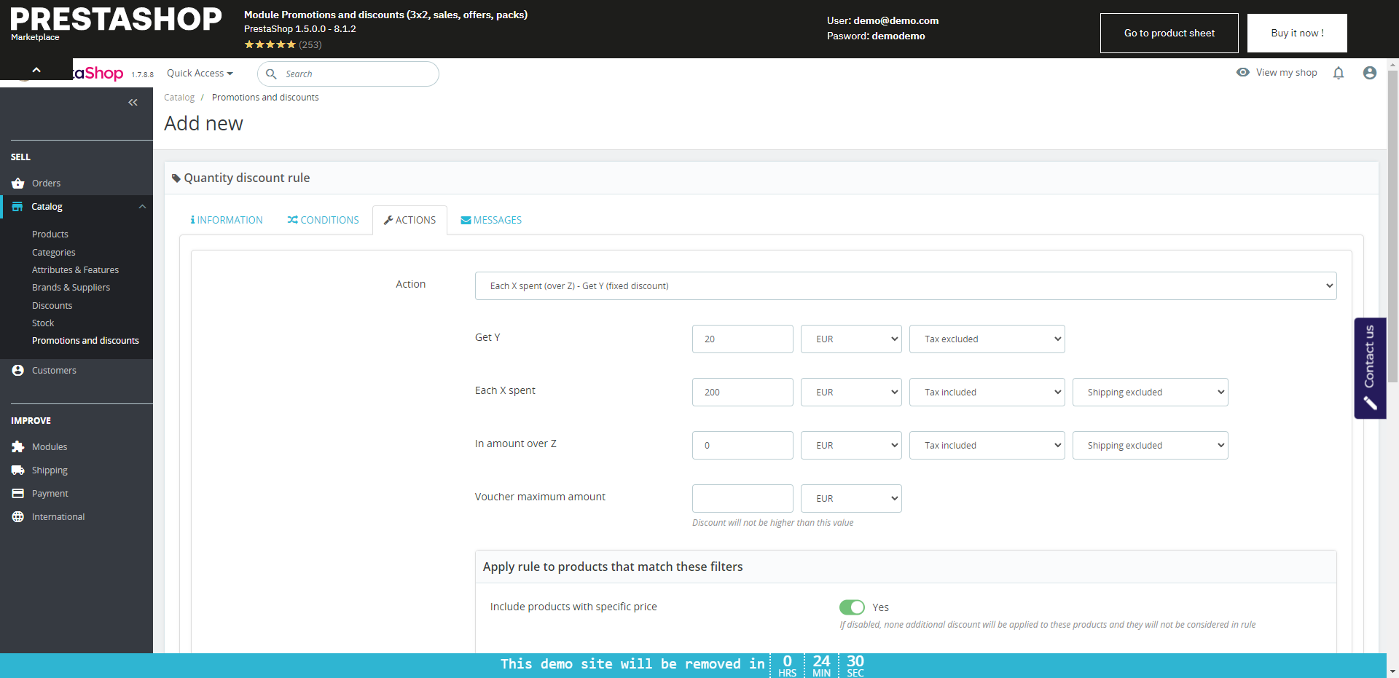
Task: Click the Buy it now button
Action: pyautogui.click(x=1297, y=33)
